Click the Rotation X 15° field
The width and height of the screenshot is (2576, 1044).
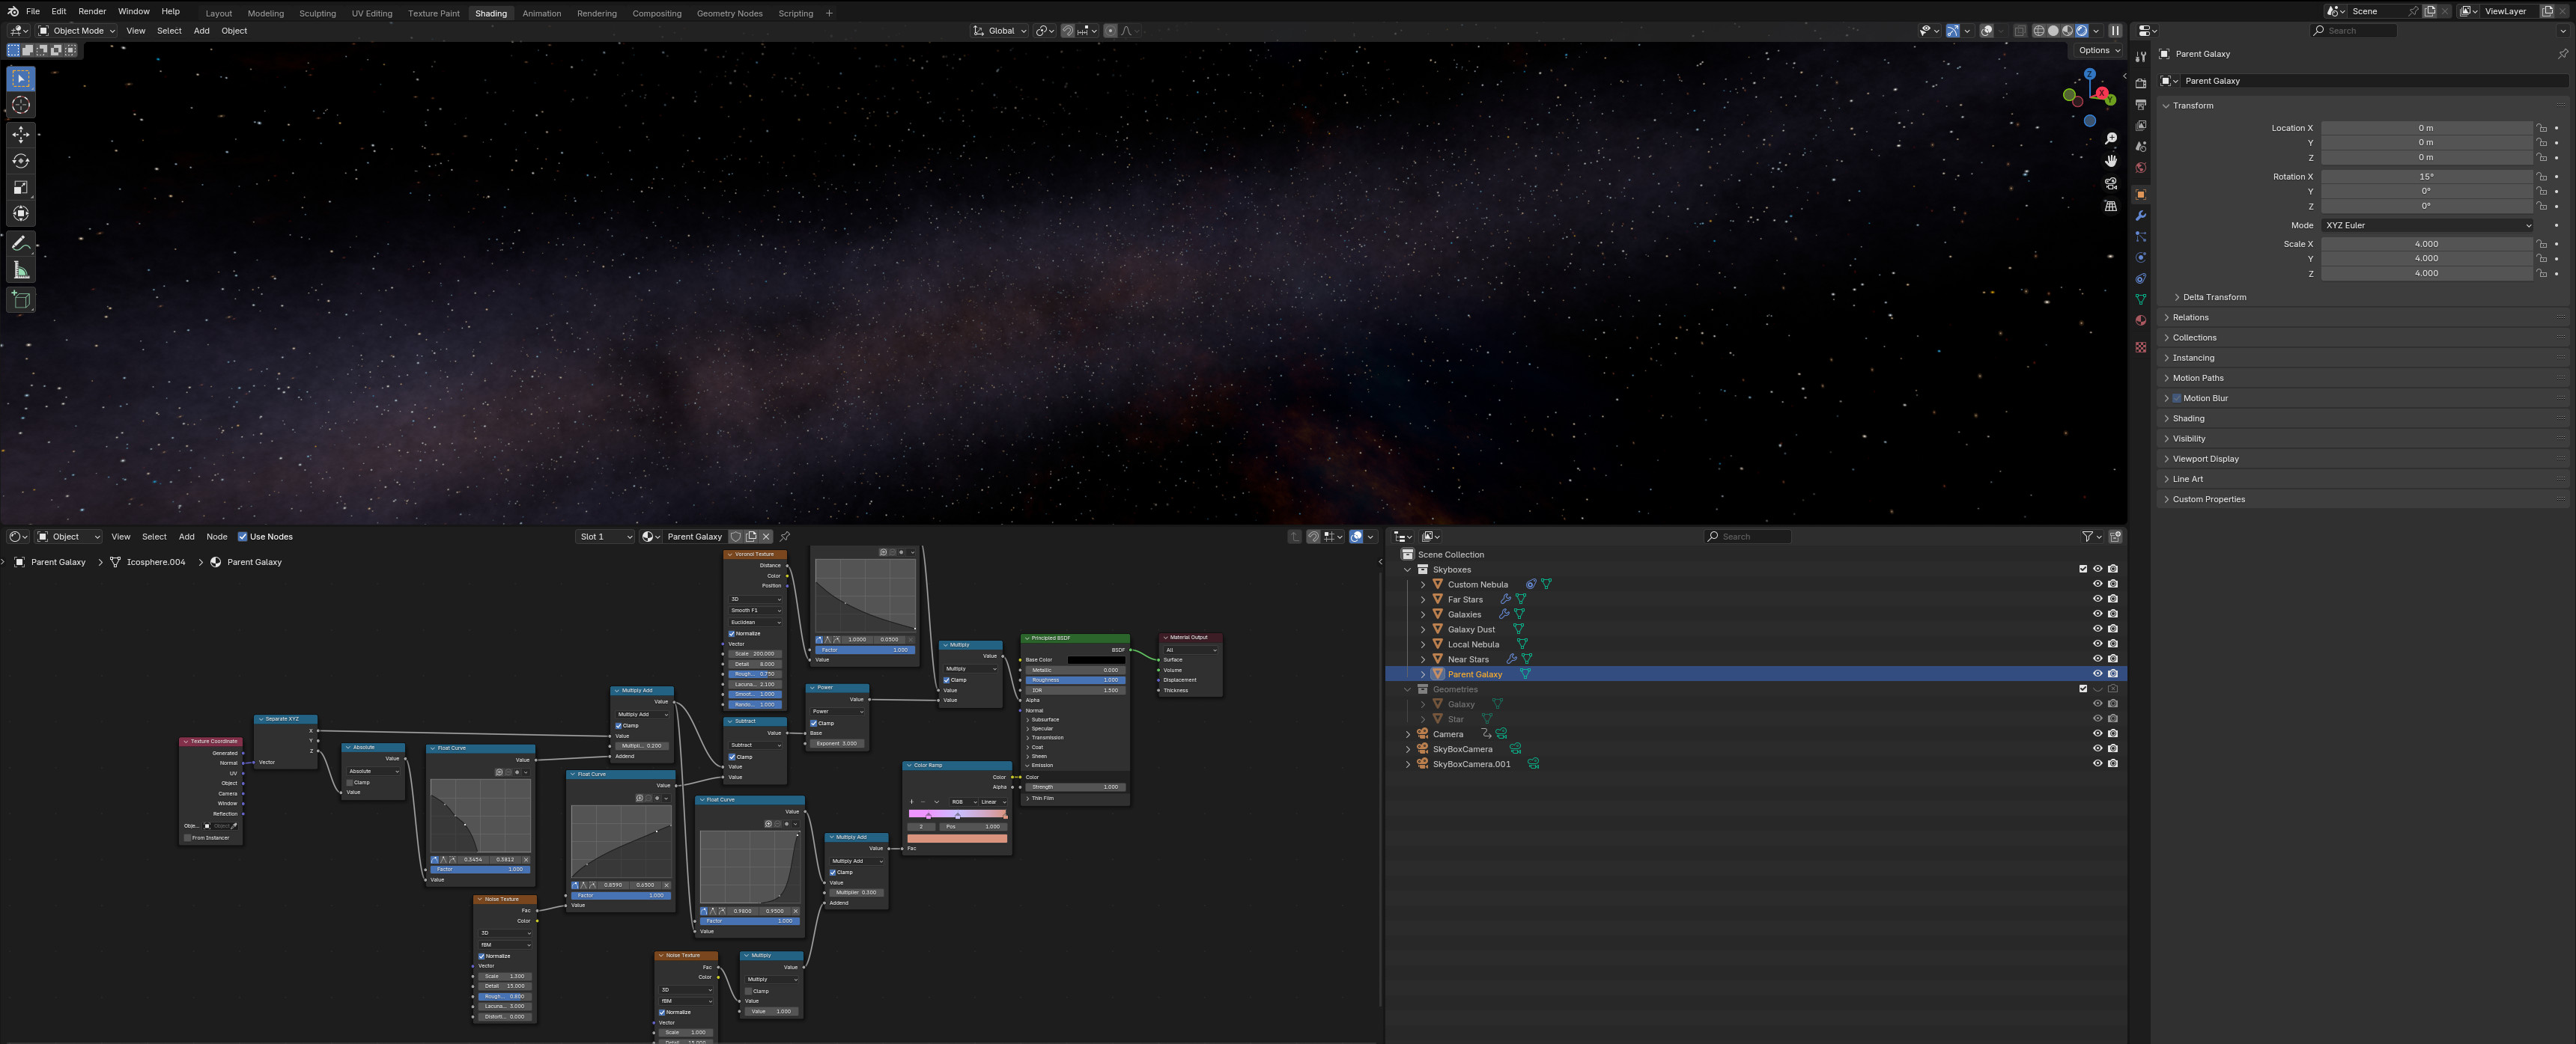click(x=2426, y=177)
